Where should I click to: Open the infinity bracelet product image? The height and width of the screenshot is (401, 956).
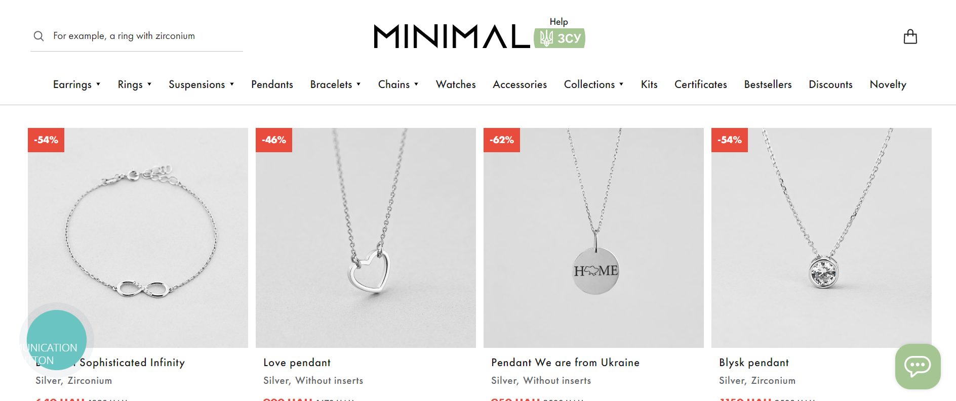coord(138,238)
